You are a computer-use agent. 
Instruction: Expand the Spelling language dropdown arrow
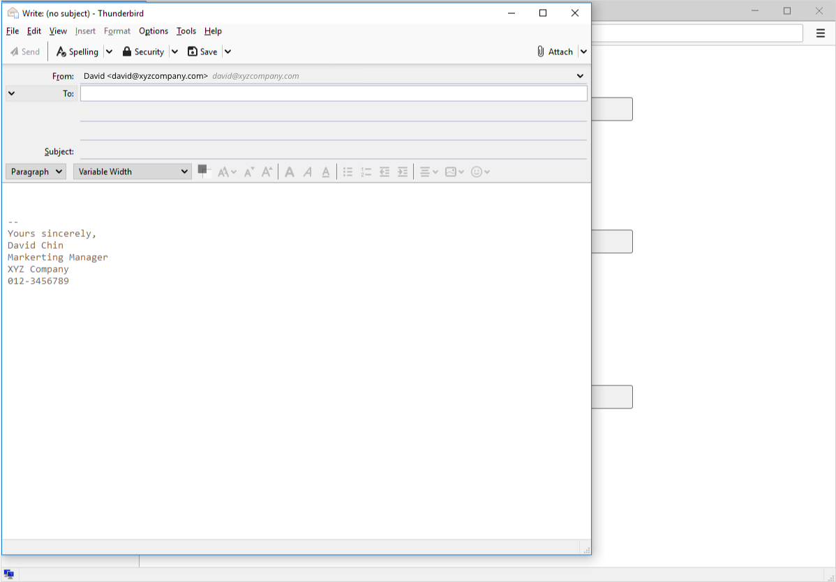point(110,52)
